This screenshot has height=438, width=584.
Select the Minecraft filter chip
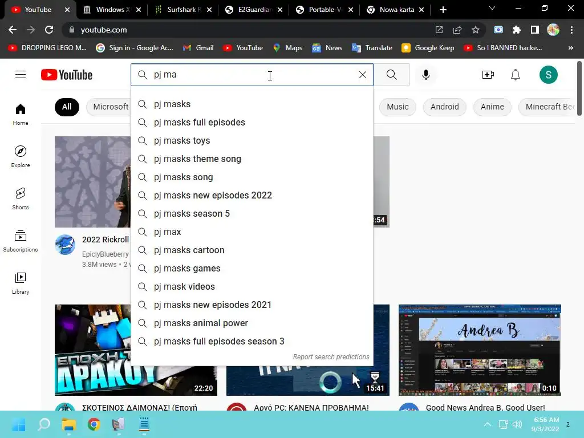pyautogui.click(x=547, y=107)
